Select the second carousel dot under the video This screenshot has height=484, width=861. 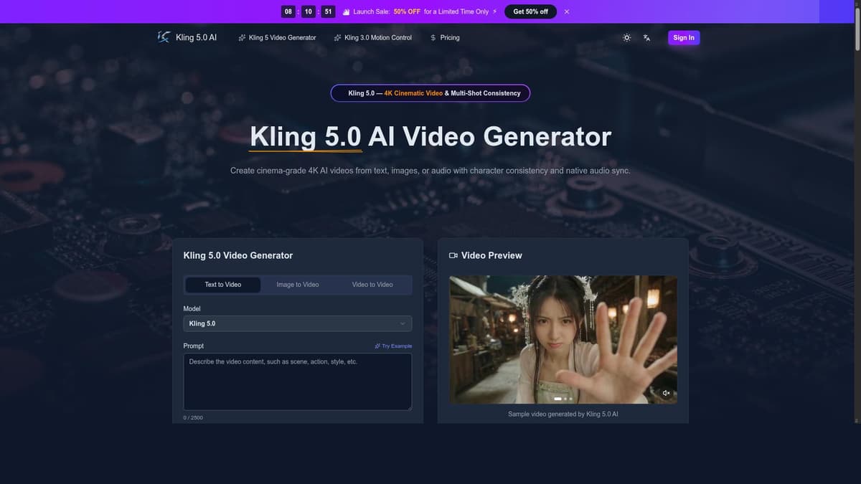click(x=565, y=398)
